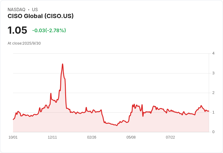Screen dimensions: 223x153
Task: Click the lowest trough of the price line
Action: pos(117,125)
